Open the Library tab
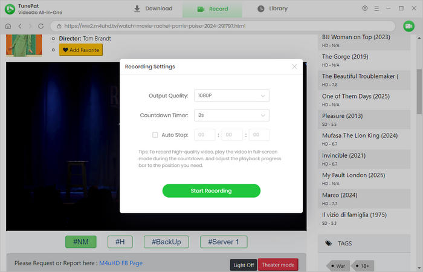This screenshot has height=272, width=423. pos(272,8)
